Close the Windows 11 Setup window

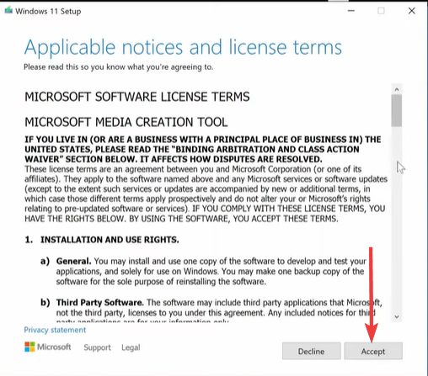[x=411, y=11]
